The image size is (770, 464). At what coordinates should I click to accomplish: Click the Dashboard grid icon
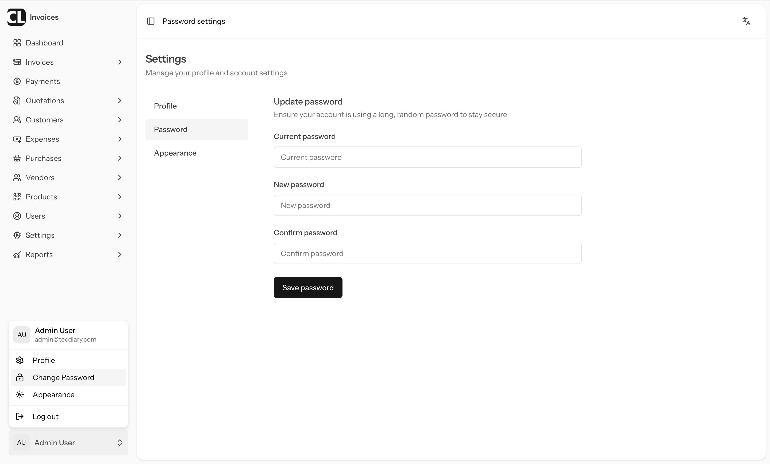[x=17, y=43]
